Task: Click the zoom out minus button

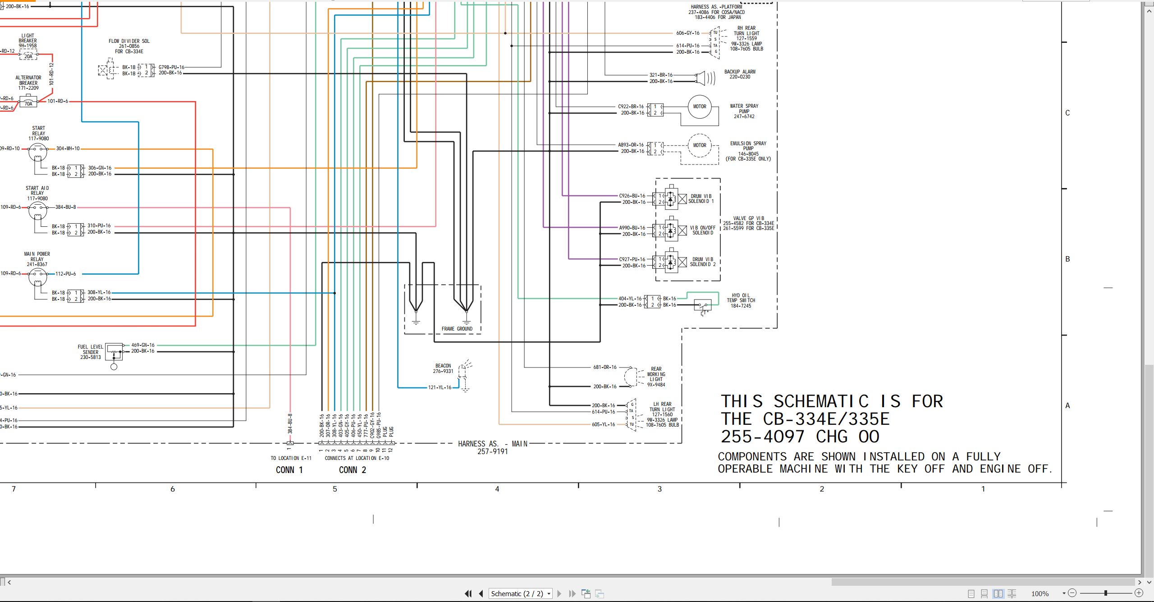Action: pyautogui.click(x=1072, y=593)
